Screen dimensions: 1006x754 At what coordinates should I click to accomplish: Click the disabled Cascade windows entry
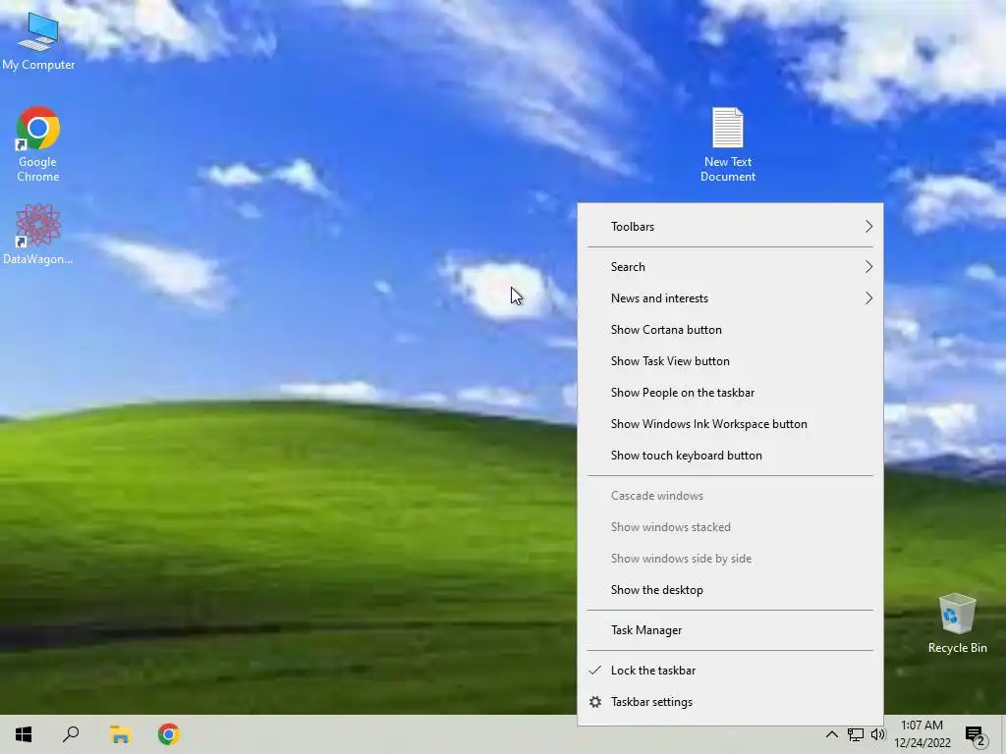(x=730, y=496)
